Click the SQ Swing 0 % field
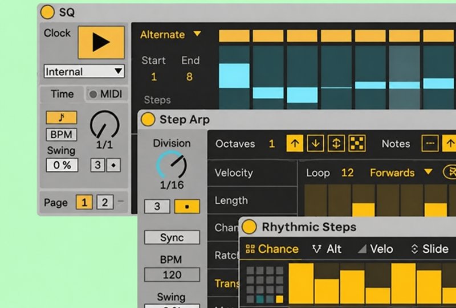The image size is (456, 308). [62, 165]
